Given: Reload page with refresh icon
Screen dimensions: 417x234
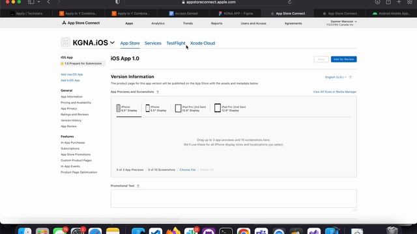Looking at the screenshot, I should [x=289, y=2].
